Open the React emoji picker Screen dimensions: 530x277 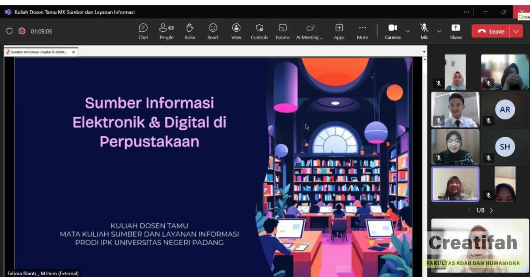coord(213,31)
